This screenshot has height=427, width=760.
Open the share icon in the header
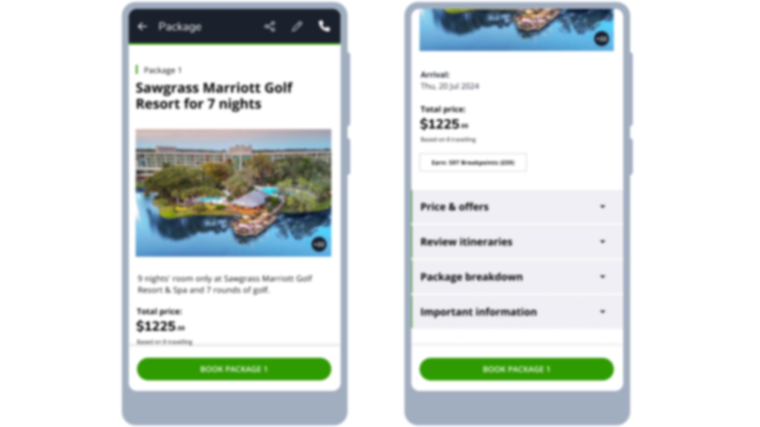[270, 26]
